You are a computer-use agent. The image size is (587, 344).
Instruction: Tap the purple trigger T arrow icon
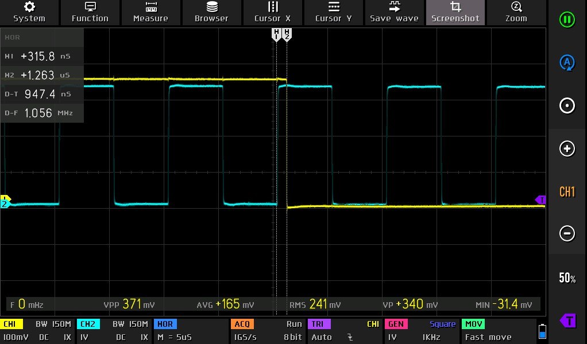pos(567,321)
